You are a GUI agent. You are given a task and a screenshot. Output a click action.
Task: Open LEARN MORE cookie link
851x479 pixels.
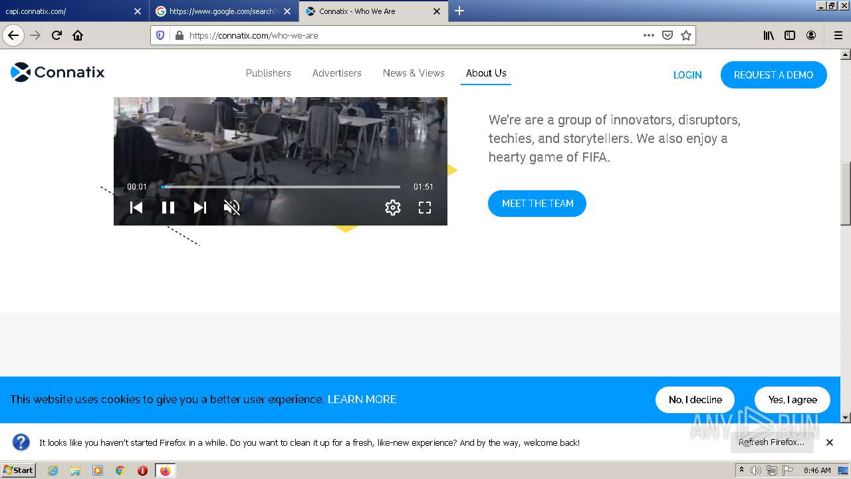tap(362, 399)
